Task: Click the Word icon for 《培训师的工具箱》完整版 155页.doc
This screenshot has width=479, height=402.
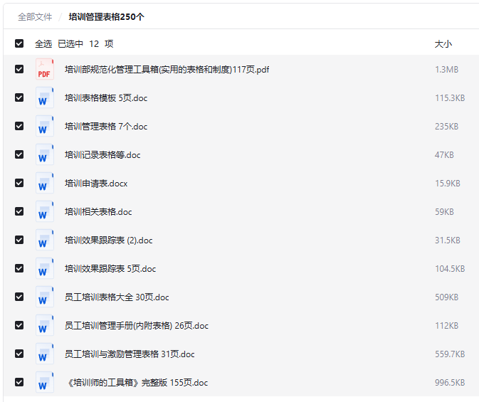Action: 45,382
